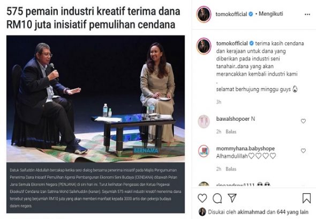The width and height of the screenshot is (316, 219).
Task: Save the post with the bookmark icon
Action: coord(306,198)
